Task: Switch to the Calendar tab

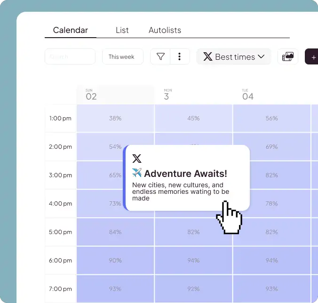Action: 70,30
